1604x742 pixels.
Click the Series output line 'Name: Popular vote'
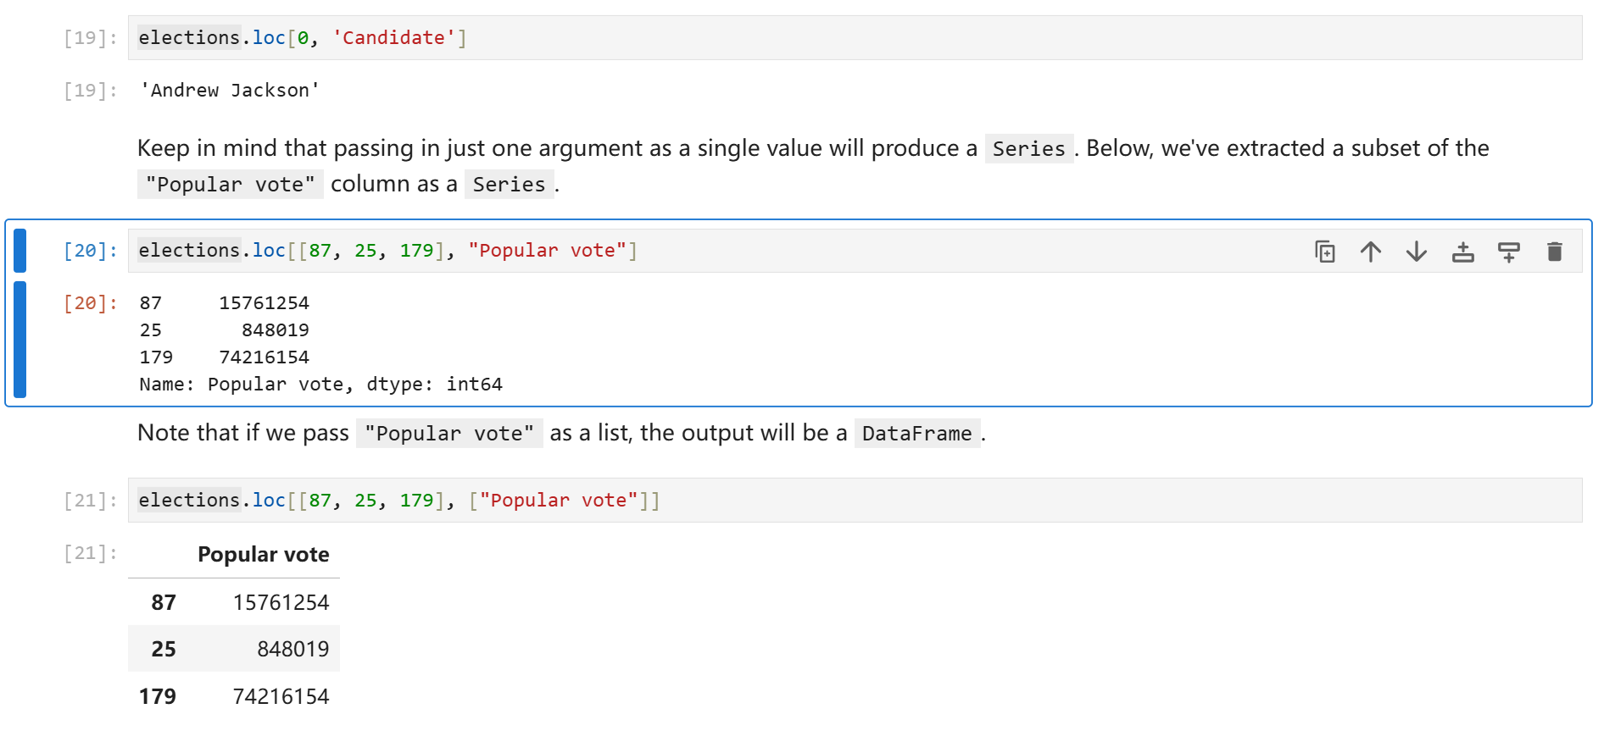tap(320, 385)
